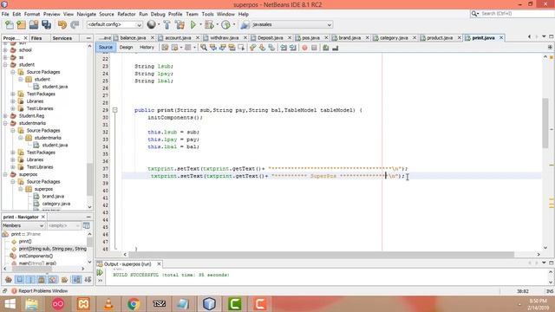This screenshot has height=312, width=555.
Task: Toggle first Navigator filter button at bottom
Action: (x=9, y=280)
